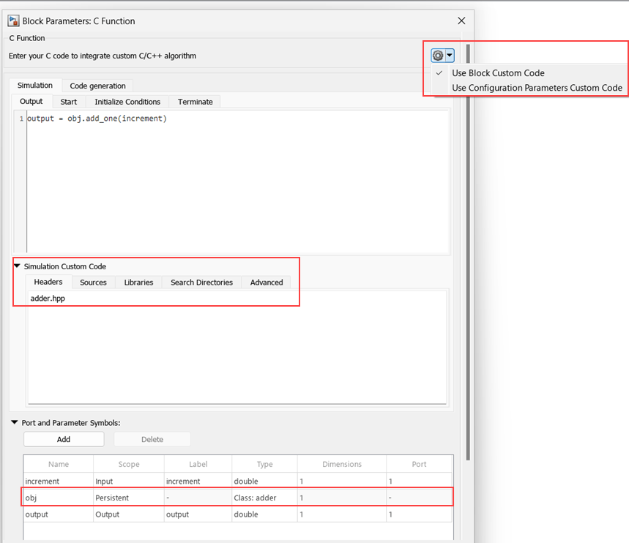Click the gear settings icon
The image size is (629, 543).
click(438, 56)
